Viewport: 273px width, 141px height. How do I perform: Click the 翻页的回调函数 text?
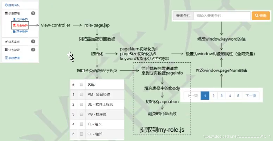coord(162,114)
